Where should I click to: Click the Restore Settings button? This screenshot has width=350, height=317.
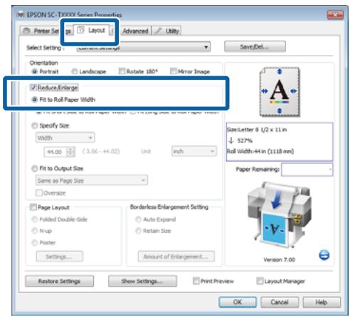click(x=59, y=281)
